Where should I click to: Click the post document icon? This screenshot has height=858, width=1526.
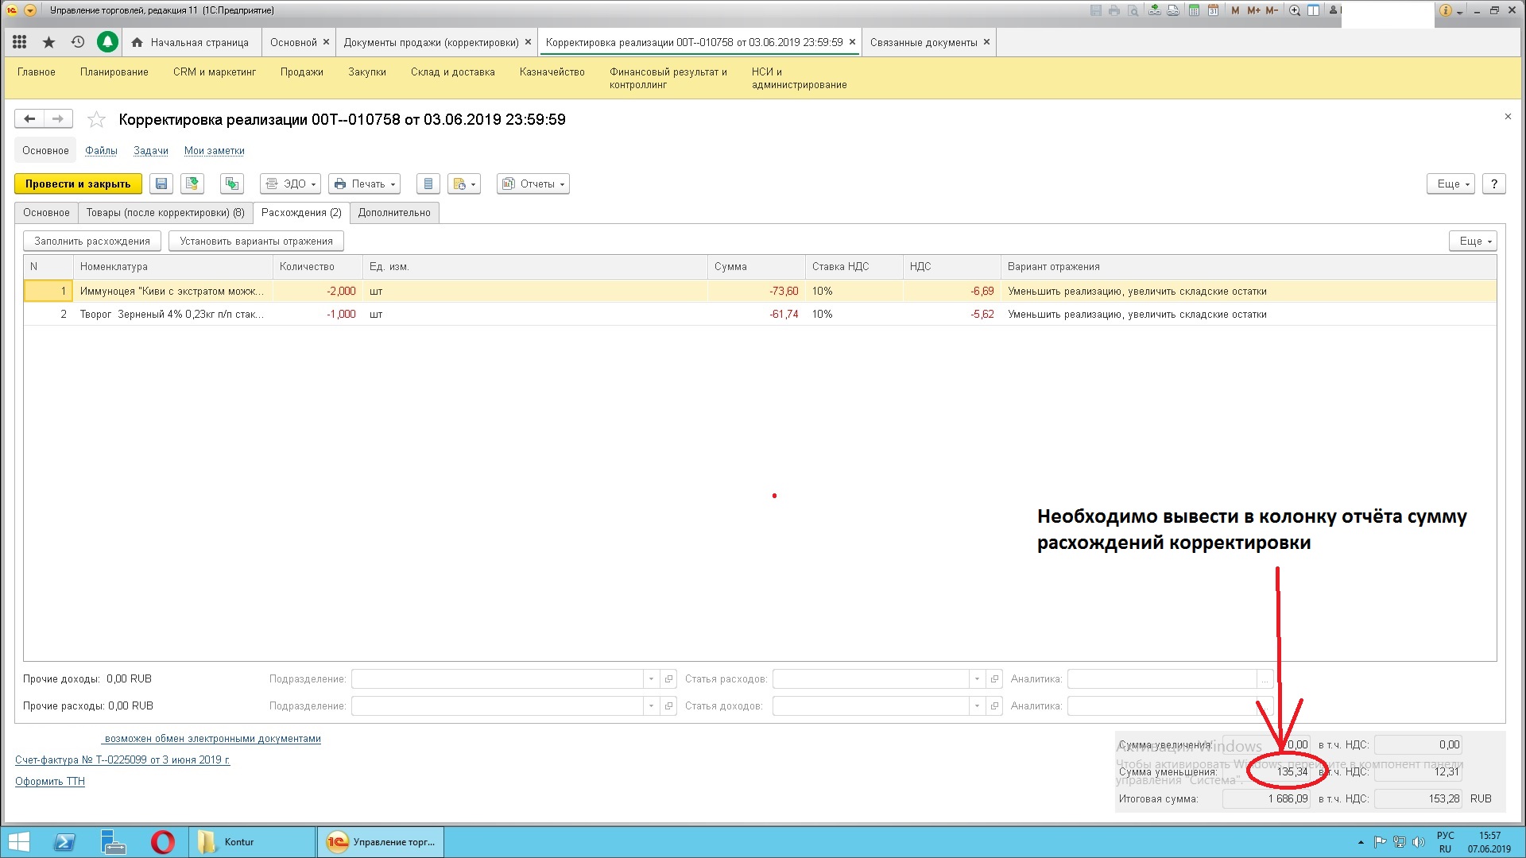click(x=192, y=184)
